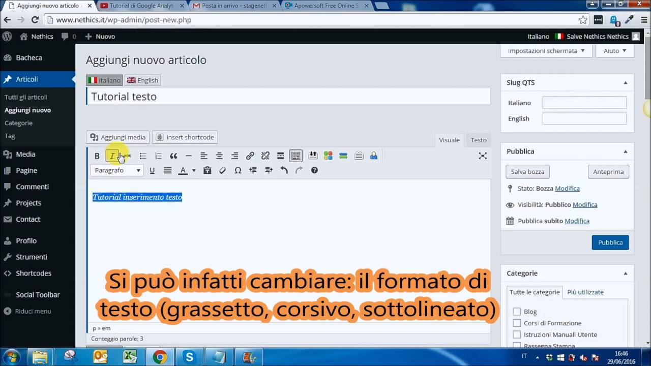This screenshot has height=366, width=651.
Task: Collapse the Slug QTS panel
Action: pos(626,83)
